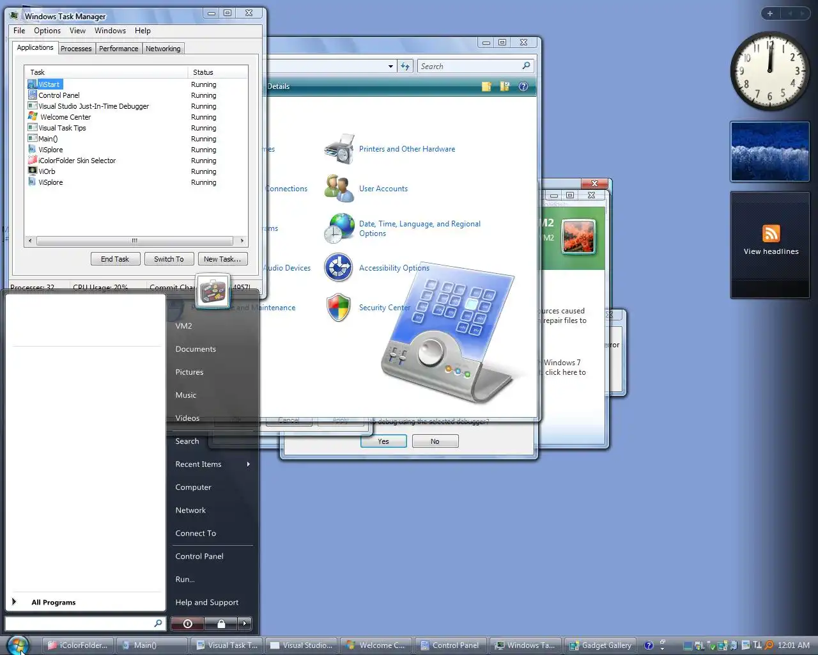The image size is (818, 655).
Task: Click the Start menu search magnifier icon
Action: (x=158, y=623)
